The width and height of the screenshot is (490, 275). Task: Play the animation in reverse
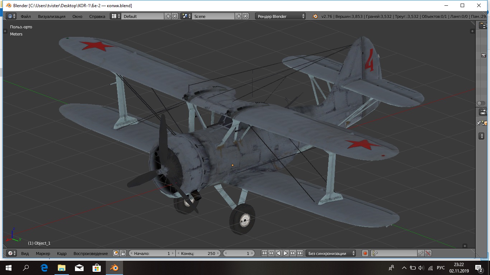tap(278, 253)
